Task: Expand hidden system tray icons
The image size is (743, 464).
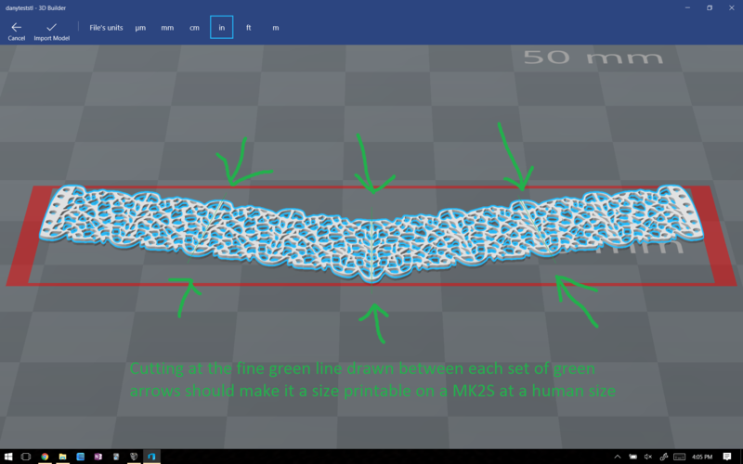Action: coord(618,457)
